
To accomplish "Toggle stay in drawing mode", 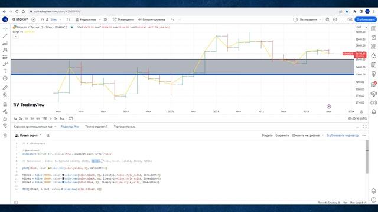I will [5, 111].
